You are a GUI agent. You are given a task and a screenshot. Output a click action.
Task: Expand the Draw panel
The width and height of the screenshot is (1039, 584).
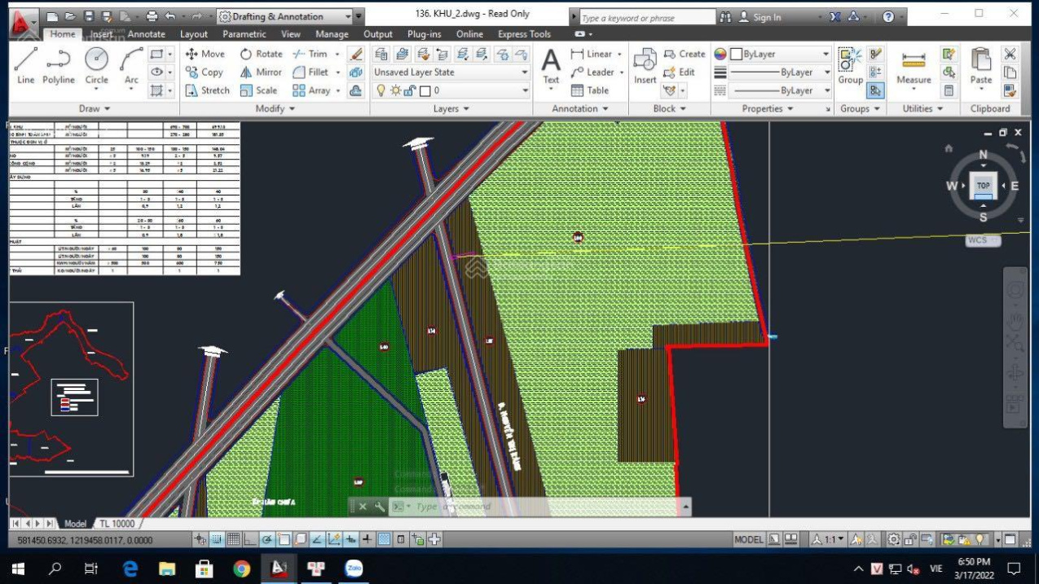coord(95,108)
